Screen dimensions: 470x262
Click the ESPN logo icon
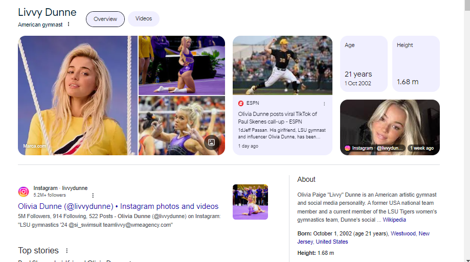pyautogui.click(x=241, y=103)
